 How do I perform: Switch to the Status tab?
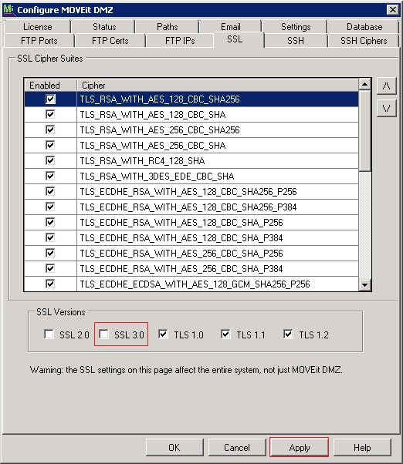(x=104, y=27)
